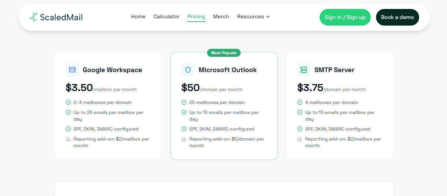Screen dimensions: 447x196
Task: Click Microsoft Outlook Up to 10 emails checkmark
Action: coord(184,112)
